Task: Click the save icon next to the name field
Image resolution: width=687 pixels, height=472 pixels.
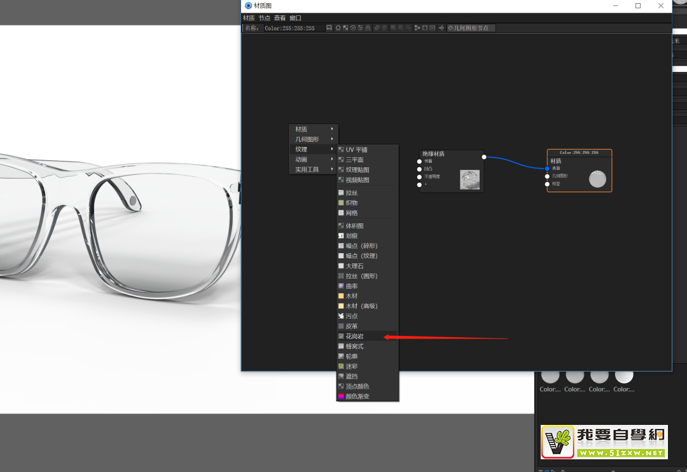Action: point(329,28)
